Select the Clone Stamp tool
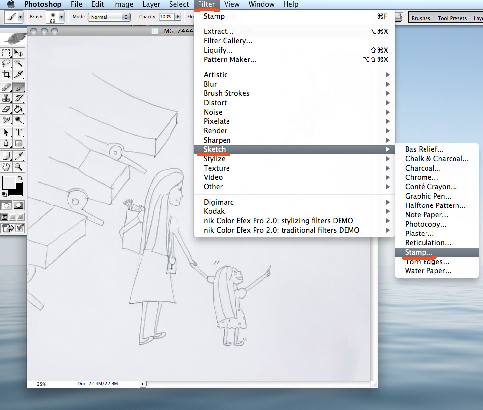The image size is (483, 410). coord(5,98)
